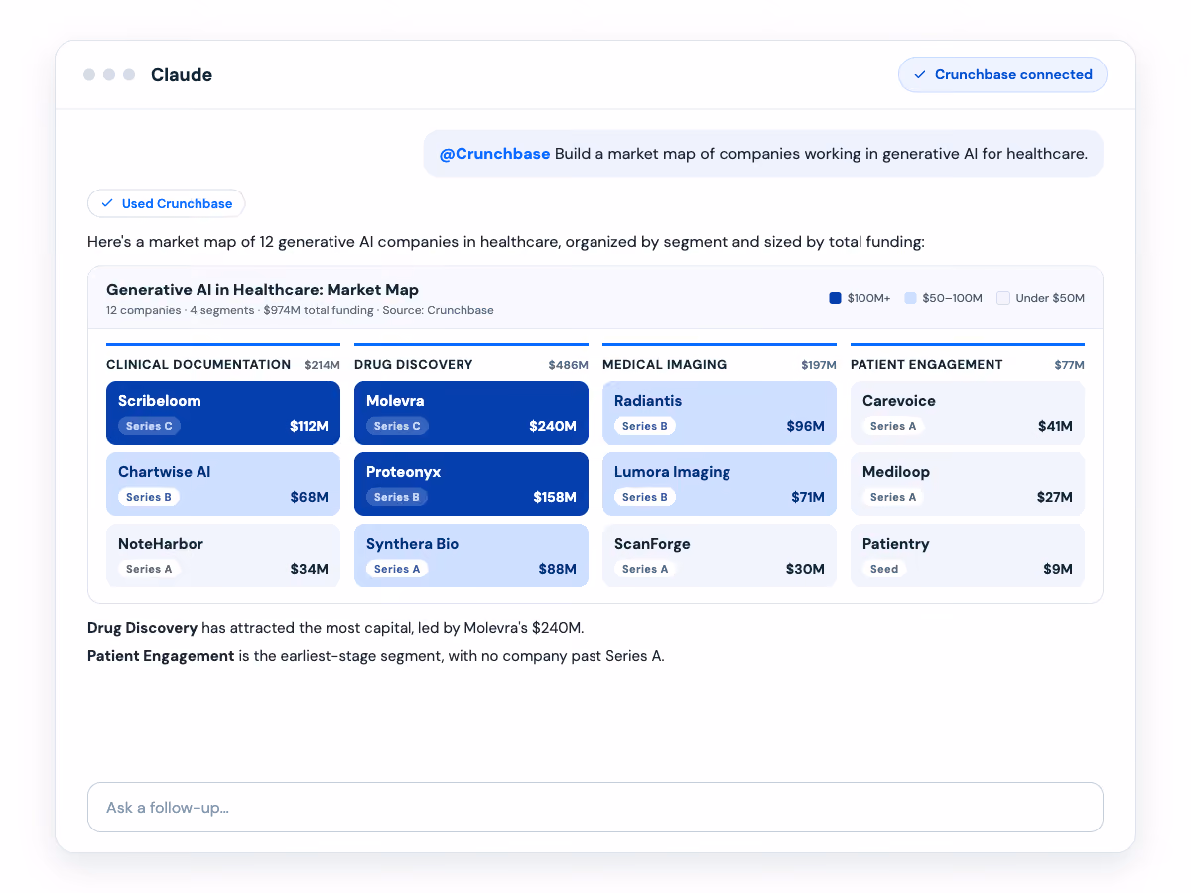The image size is (1191, 893).
Task: Open the NoteHarbor company card
Action: [223, 556]
